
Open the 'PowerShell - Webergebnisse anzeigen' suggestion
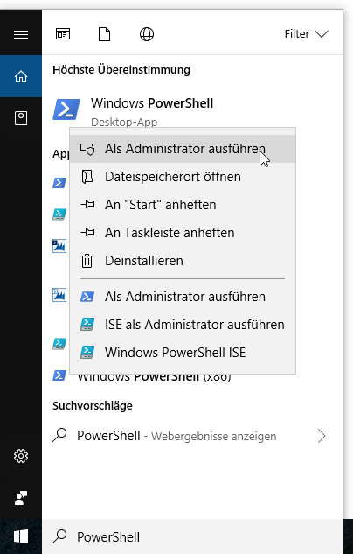[x=192, y=436]
